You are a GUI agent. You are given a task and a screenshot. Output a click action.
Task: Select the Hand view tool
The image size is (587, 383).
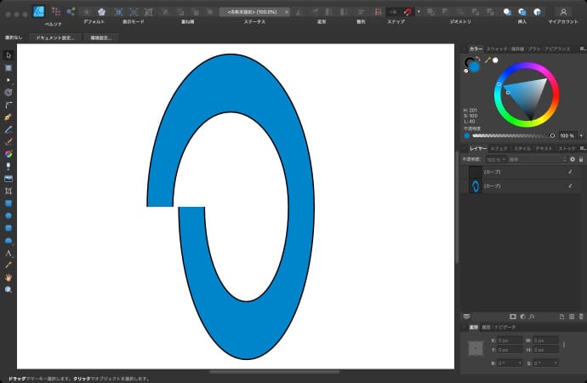pos(9,277)
